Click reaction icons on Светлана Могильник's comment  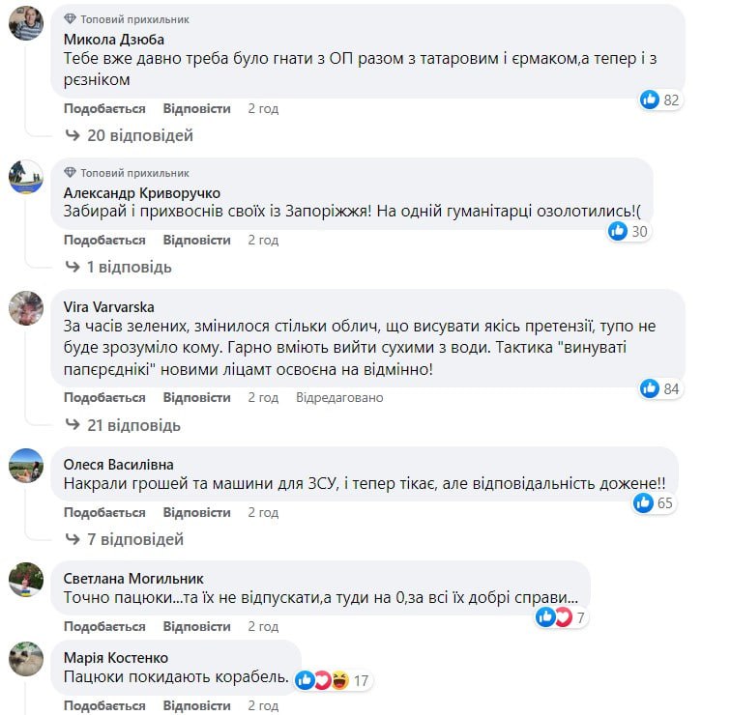pyautogui.click(x=555, y=616)
